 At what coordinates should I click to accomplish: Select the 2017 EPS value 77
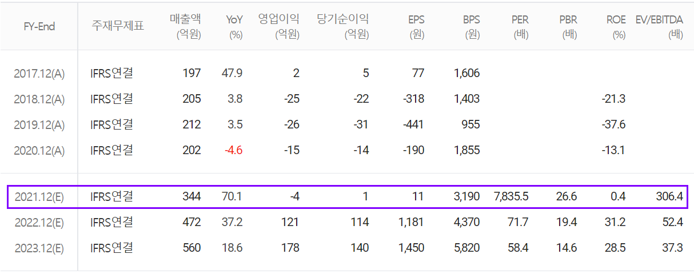418,73
